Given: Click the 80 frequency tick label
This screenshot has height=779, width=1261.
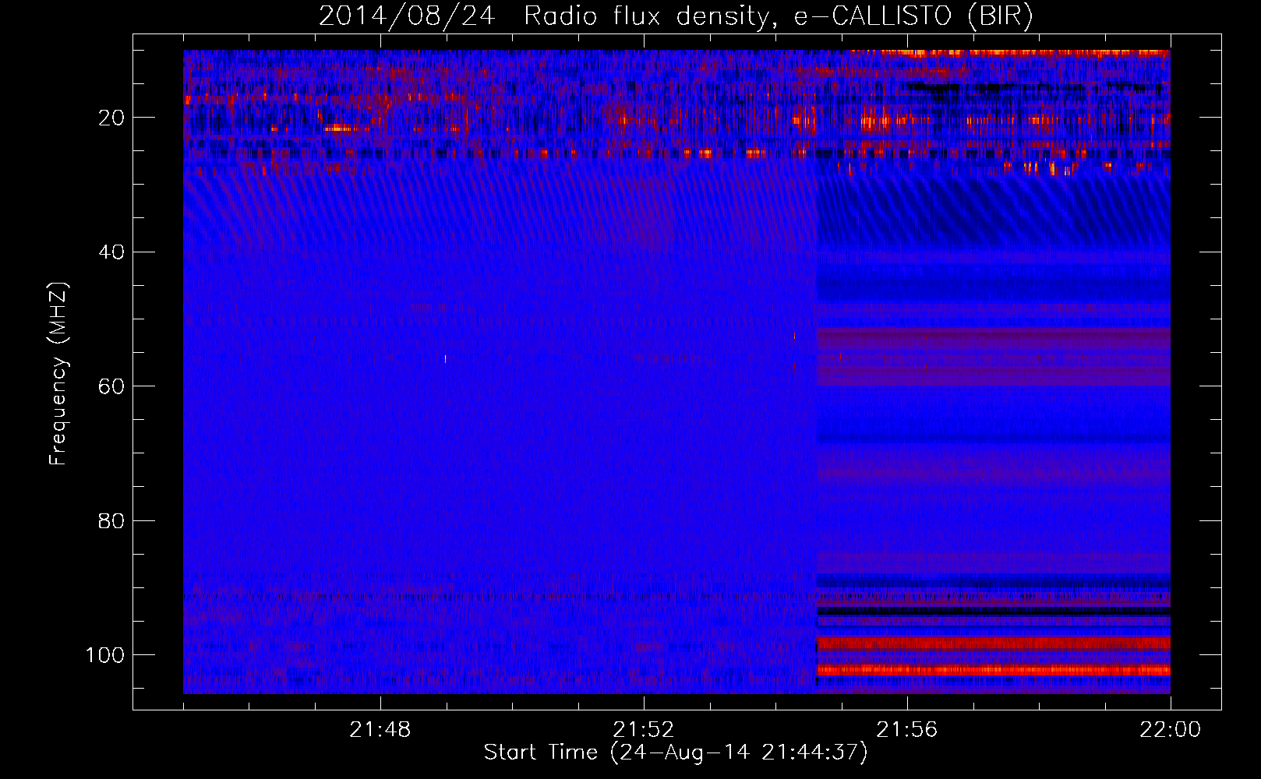Looking at the screenshot, I should click(112, 520).
